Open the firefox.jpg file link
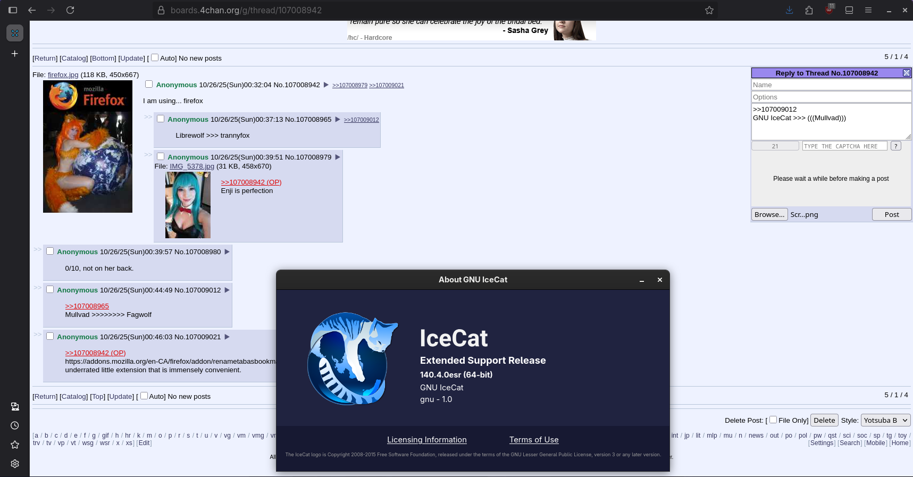This screenshot has height=477, width=913. (63, 75)
